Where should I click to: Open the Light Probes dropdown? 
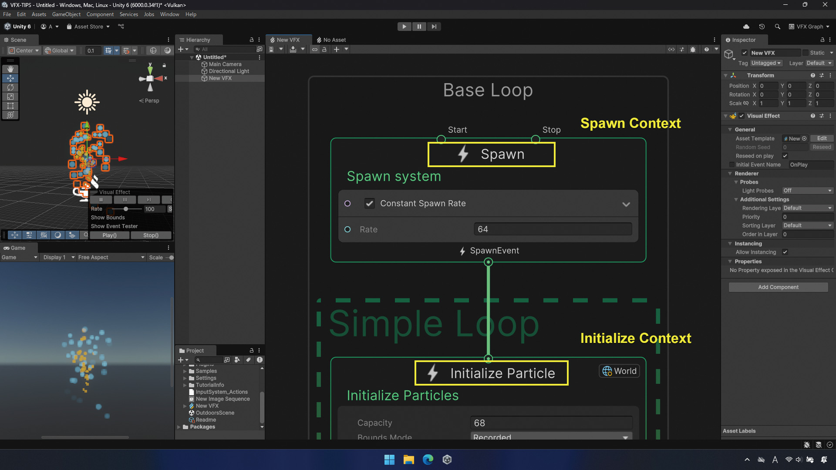(x=808, y=191)
